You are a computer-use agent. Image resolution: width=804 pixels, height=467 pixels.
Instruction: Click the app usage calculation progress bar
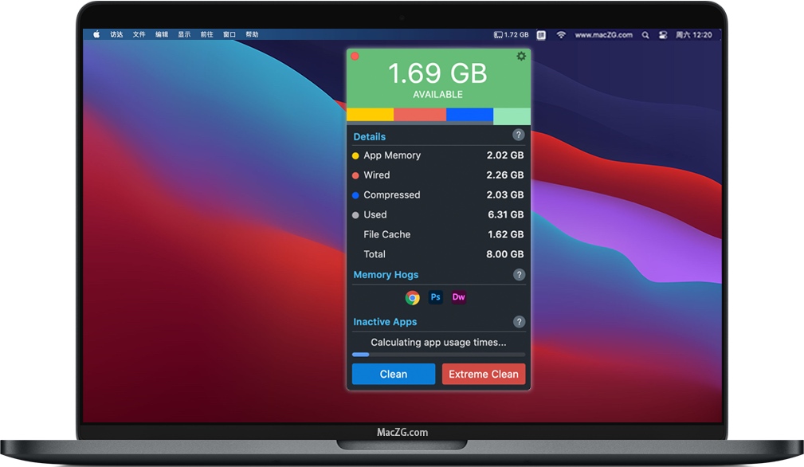pos(438,355)
